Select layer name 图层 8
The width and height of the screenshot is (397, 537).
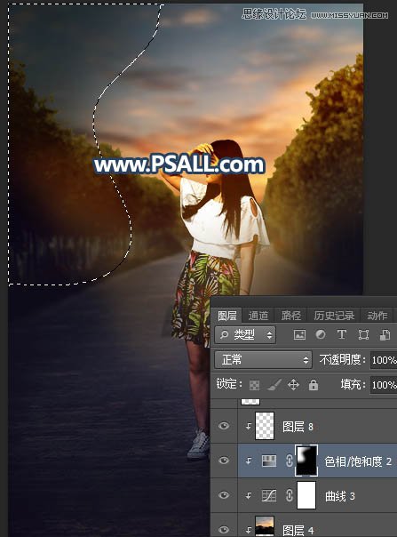(x=298, y=427)
